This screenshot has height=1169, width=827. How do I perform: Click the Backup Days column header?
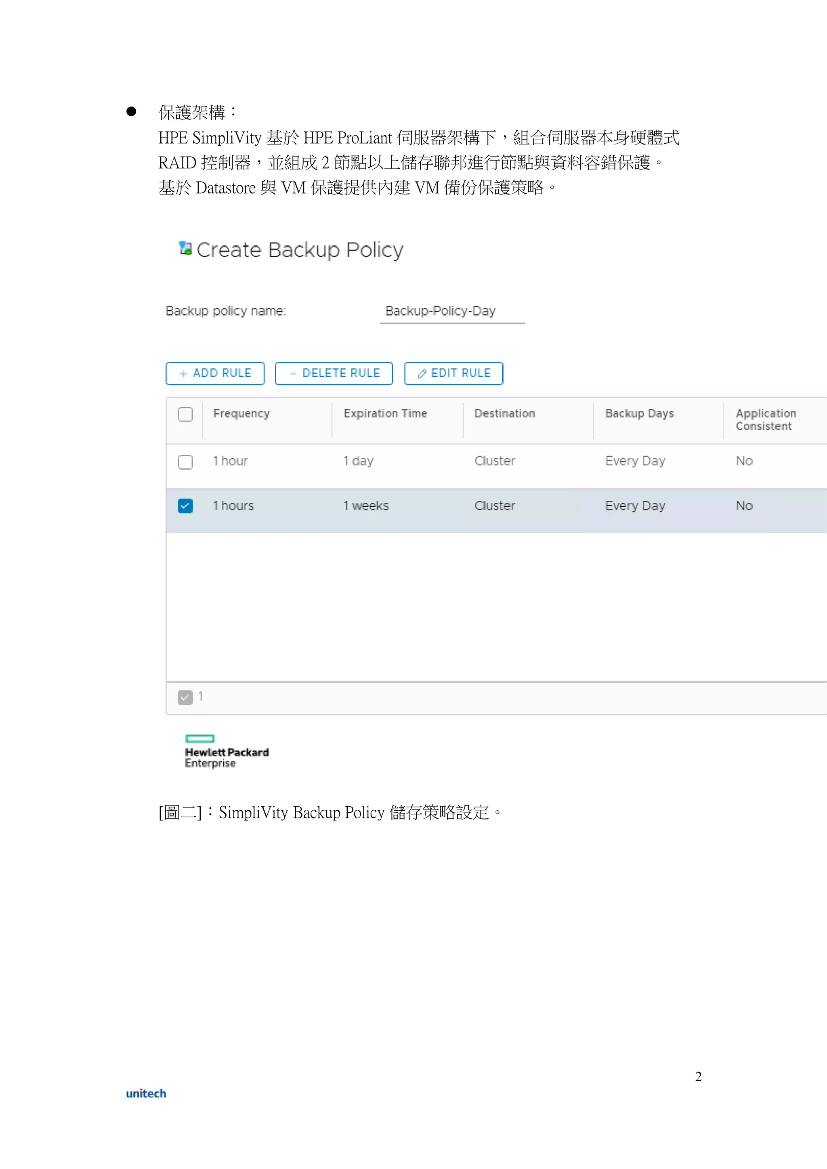[639, 414]
